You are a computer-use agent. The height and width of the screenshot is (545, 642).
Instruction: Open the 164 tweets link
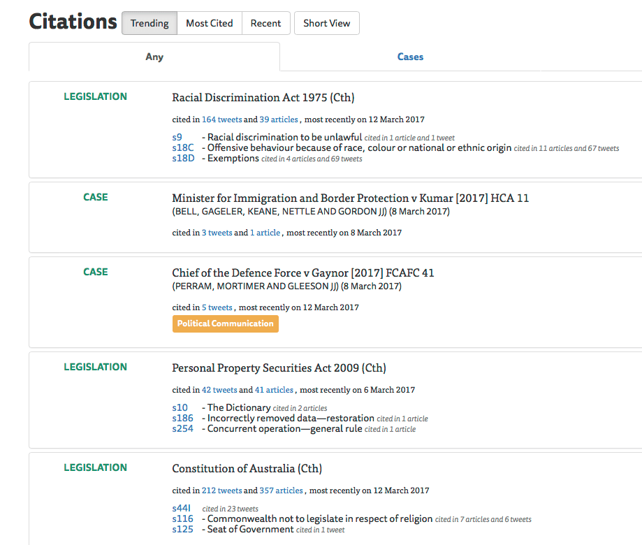coord(221,119)
